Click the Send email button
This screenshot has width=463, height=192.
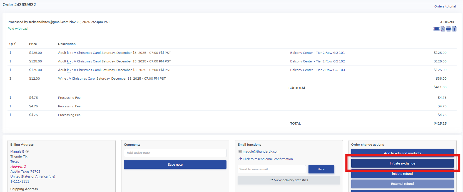321,169
